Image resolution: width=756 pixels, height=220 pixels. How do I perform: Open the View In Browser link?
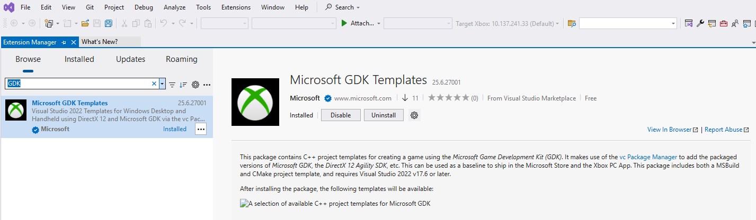click(x=673, y=130)
